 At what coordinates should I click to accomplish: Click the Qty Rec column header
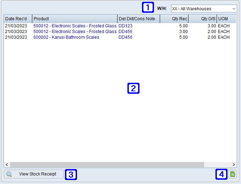coord(174,19)
